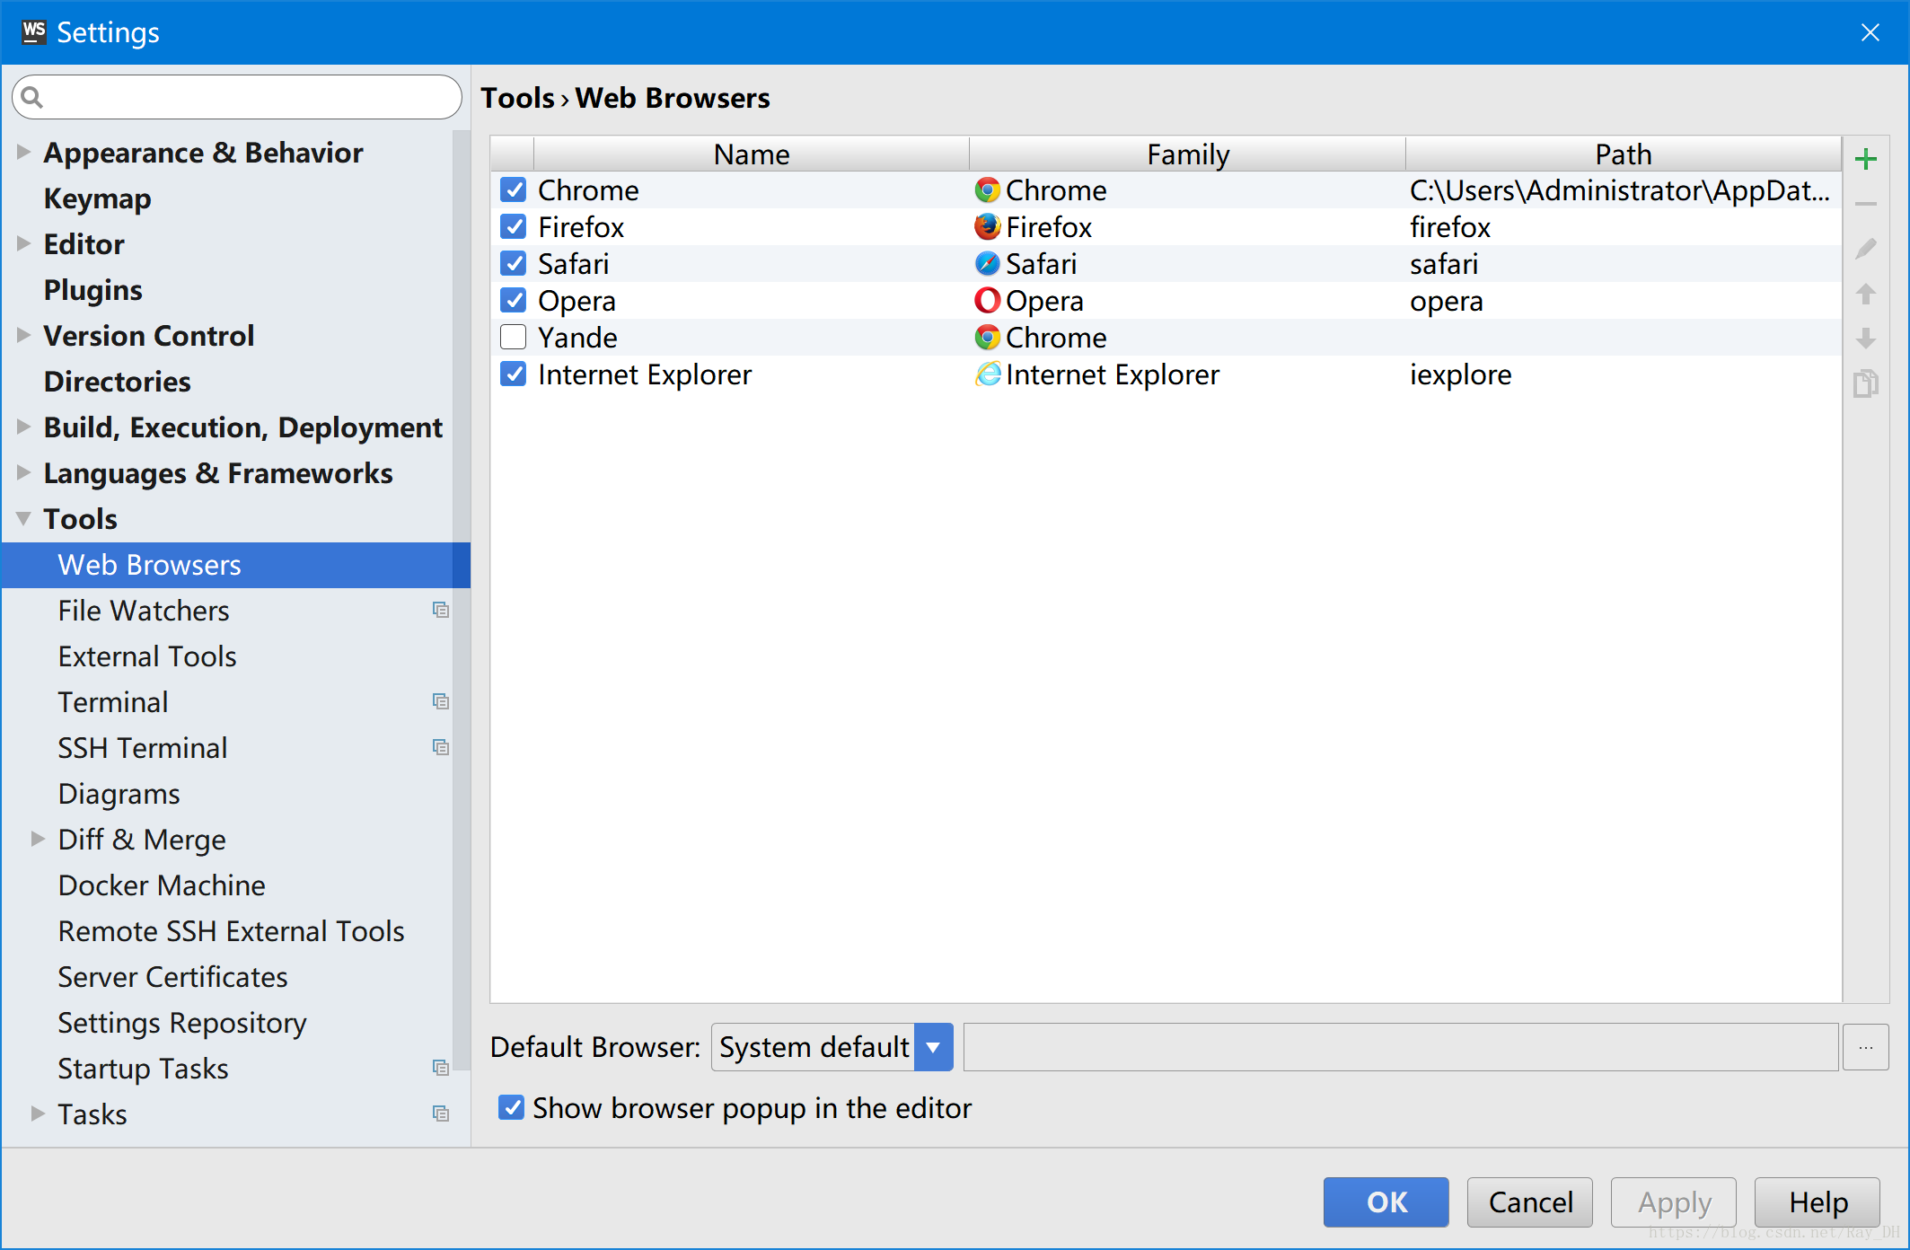Expand the Tasks node
The height and width of the screenshot is (1250, 1910).
38,1114
